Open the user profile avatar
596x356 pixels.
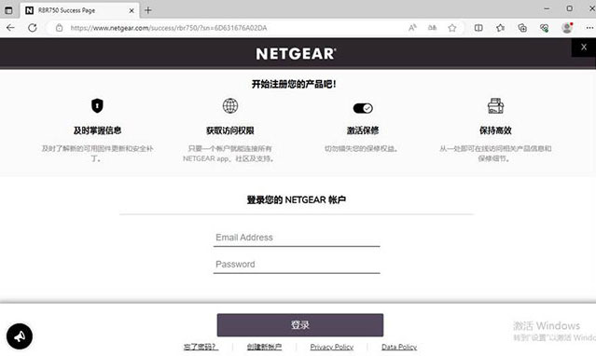coord(567,28)
